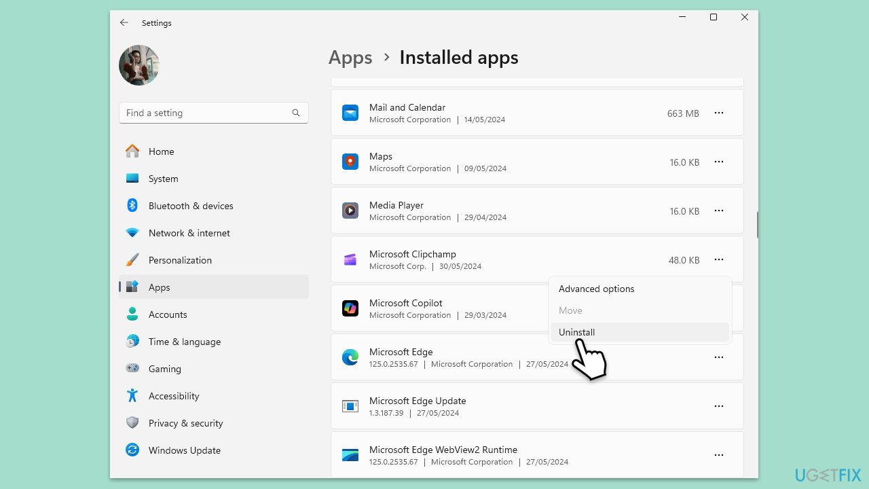
Task: Click the Microsoft Clipchamp app icon
Action: pyautogui.click(x=350, y=259)
